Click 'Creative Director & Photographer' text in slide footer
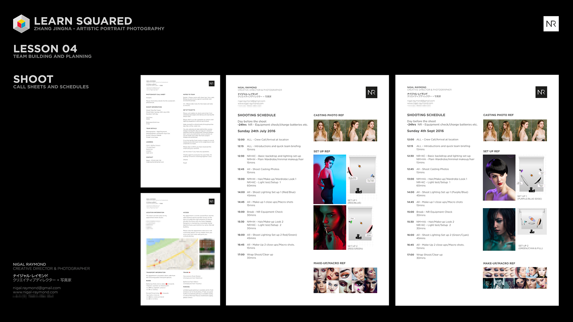The width and height of the screenshot is (573, 322). pyautogui.click(x=51, y=269)
